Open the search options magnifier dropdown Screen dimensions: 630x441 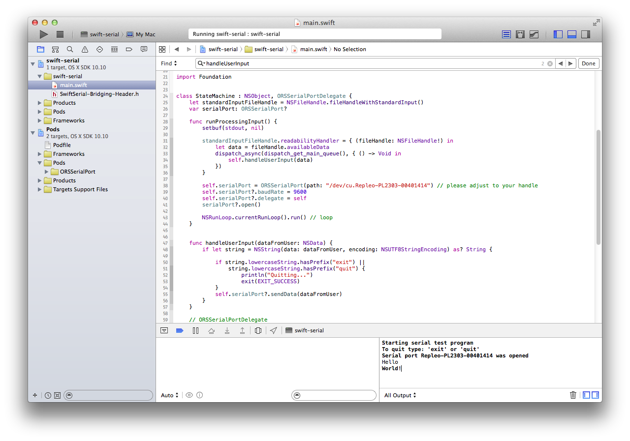click(201, 63)
